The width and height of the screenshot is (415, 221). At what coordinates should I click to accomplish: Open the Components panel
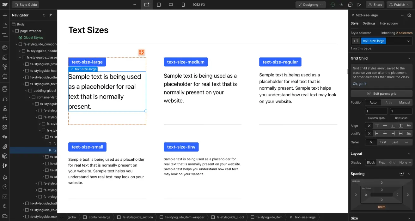click(5, 47)
